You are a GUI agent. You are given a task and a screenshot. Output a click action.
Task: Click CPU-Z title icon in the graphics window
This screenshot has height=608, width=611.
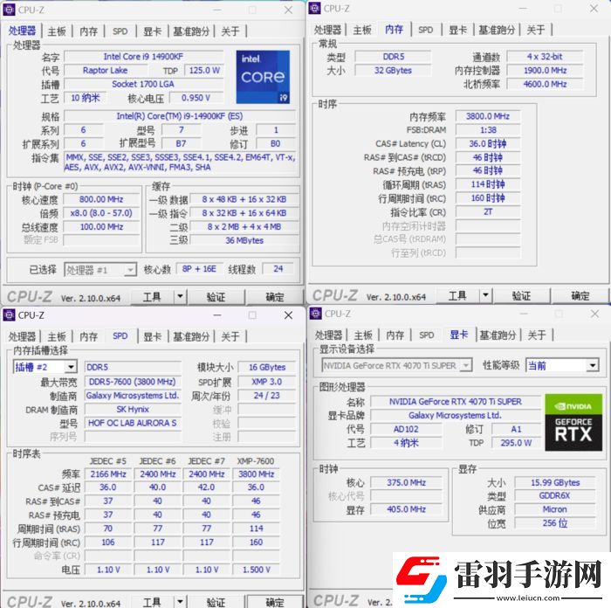click(x=316, y=314)
